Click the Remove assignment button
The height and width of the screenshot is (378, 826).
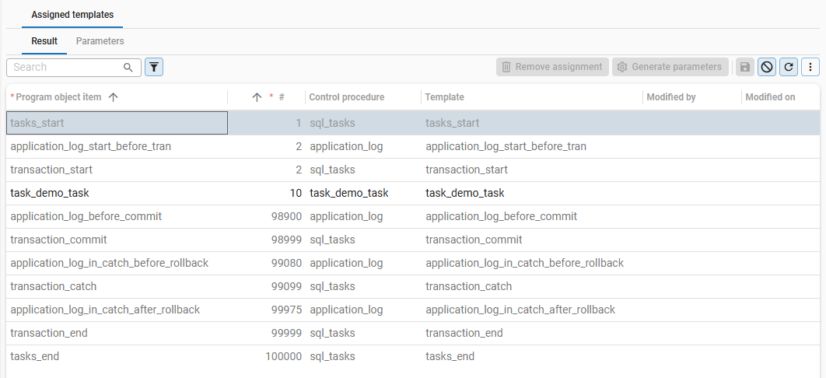pos(552,67)
